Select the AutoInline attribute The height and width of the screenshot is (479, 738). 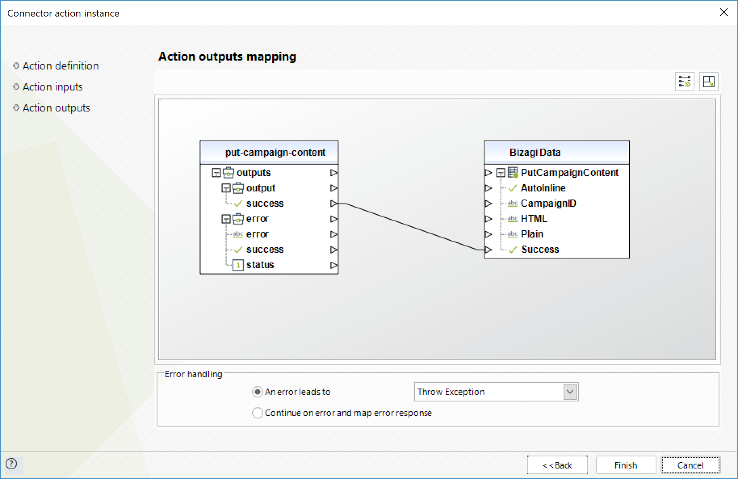[x=543, y=188]
